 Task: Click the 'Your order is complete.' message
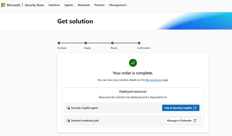click(133, 73)
